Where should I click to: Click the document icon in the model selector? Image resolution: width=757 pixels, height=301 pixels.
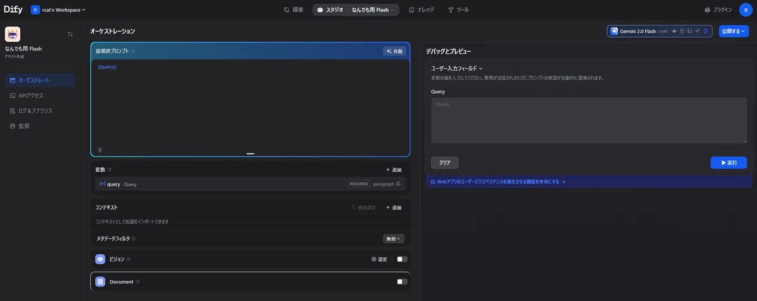[x=682, y=31]
